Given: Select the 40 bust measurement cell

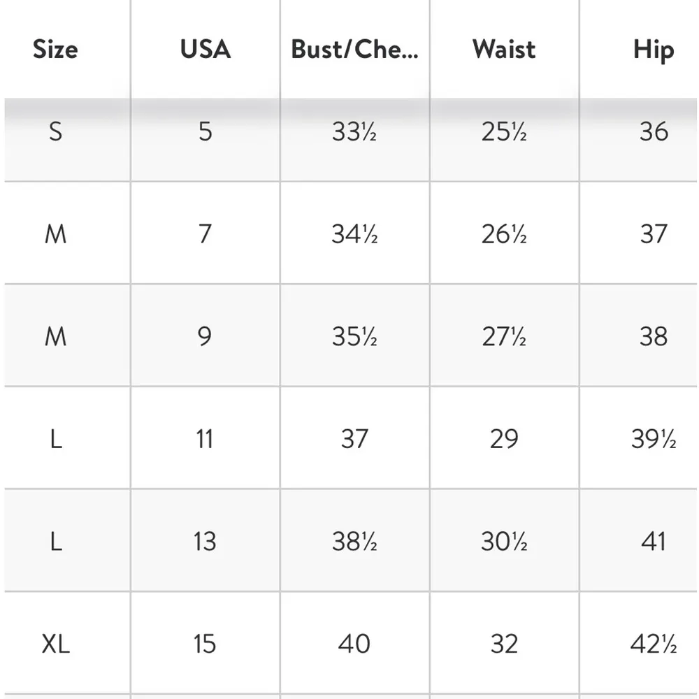Looking at the screenshot, I should pos(354,644).
